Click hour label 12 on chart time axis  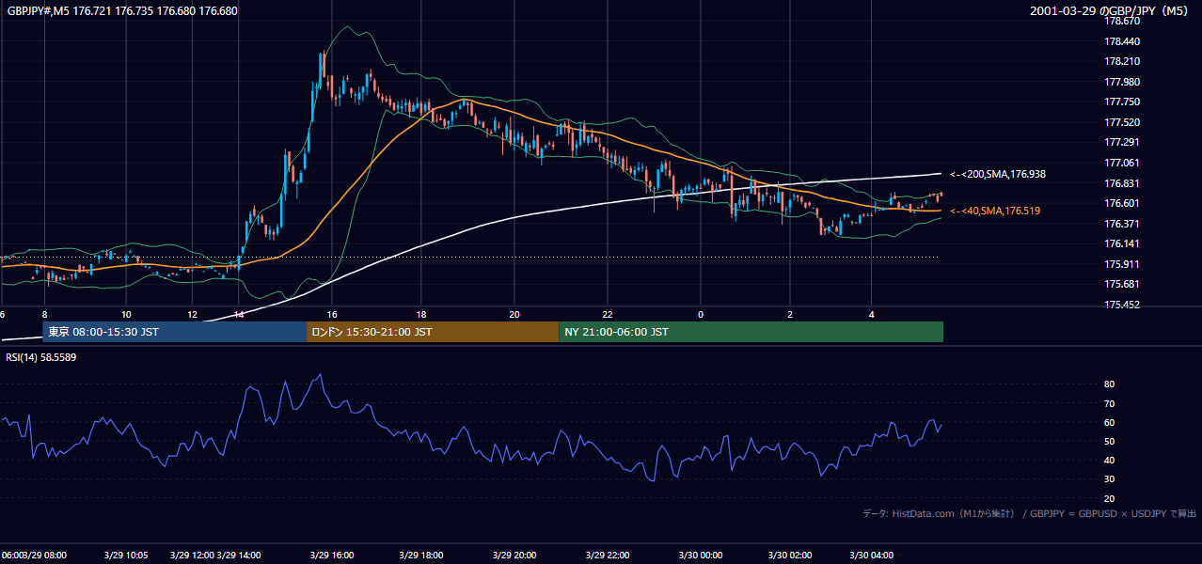point(193,314)
